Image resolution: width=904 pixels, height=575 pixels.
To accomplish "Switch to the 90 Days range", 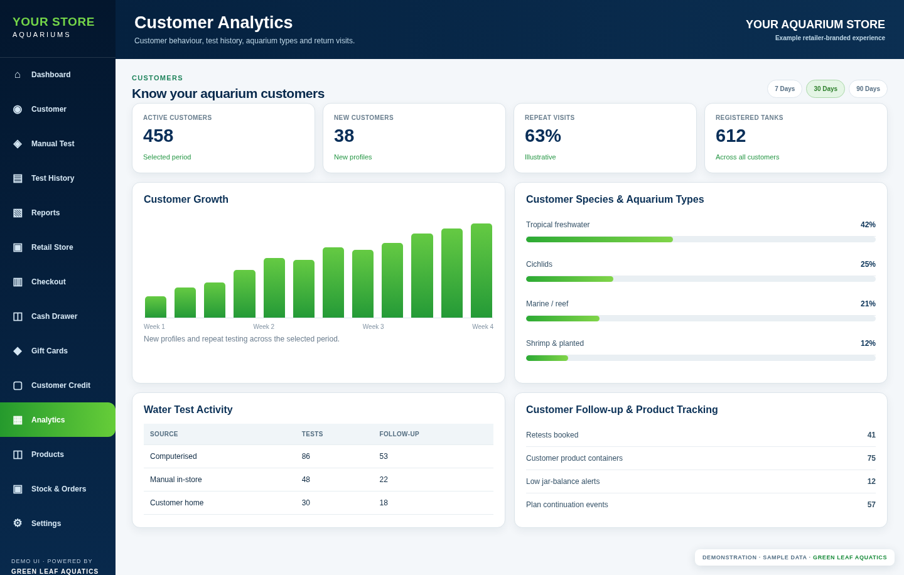I will pyautogui.click(x=868, y=89).
